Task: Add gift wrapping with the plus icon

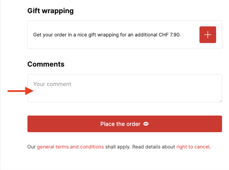Action: pos(208,35)
